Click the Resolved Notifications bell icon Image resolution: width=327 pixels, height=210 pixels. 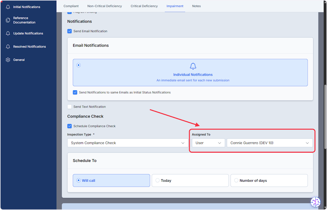tap(8, 47)
